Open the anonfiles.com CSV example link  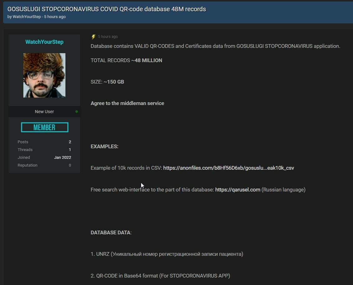228,168
